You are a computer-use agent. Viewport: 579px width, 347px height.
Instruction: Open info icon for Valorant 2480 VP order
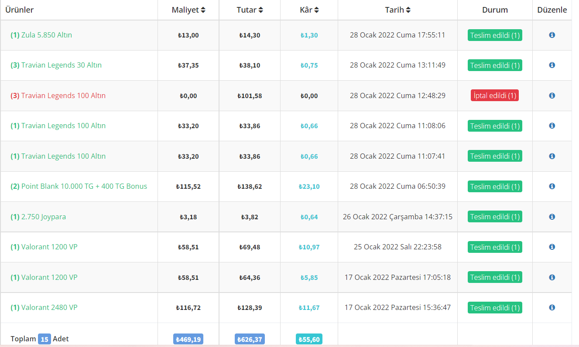point(552,307)
